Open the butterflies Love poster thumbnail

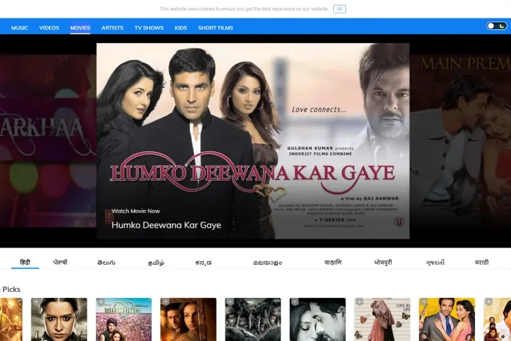(x=382, y=319)
